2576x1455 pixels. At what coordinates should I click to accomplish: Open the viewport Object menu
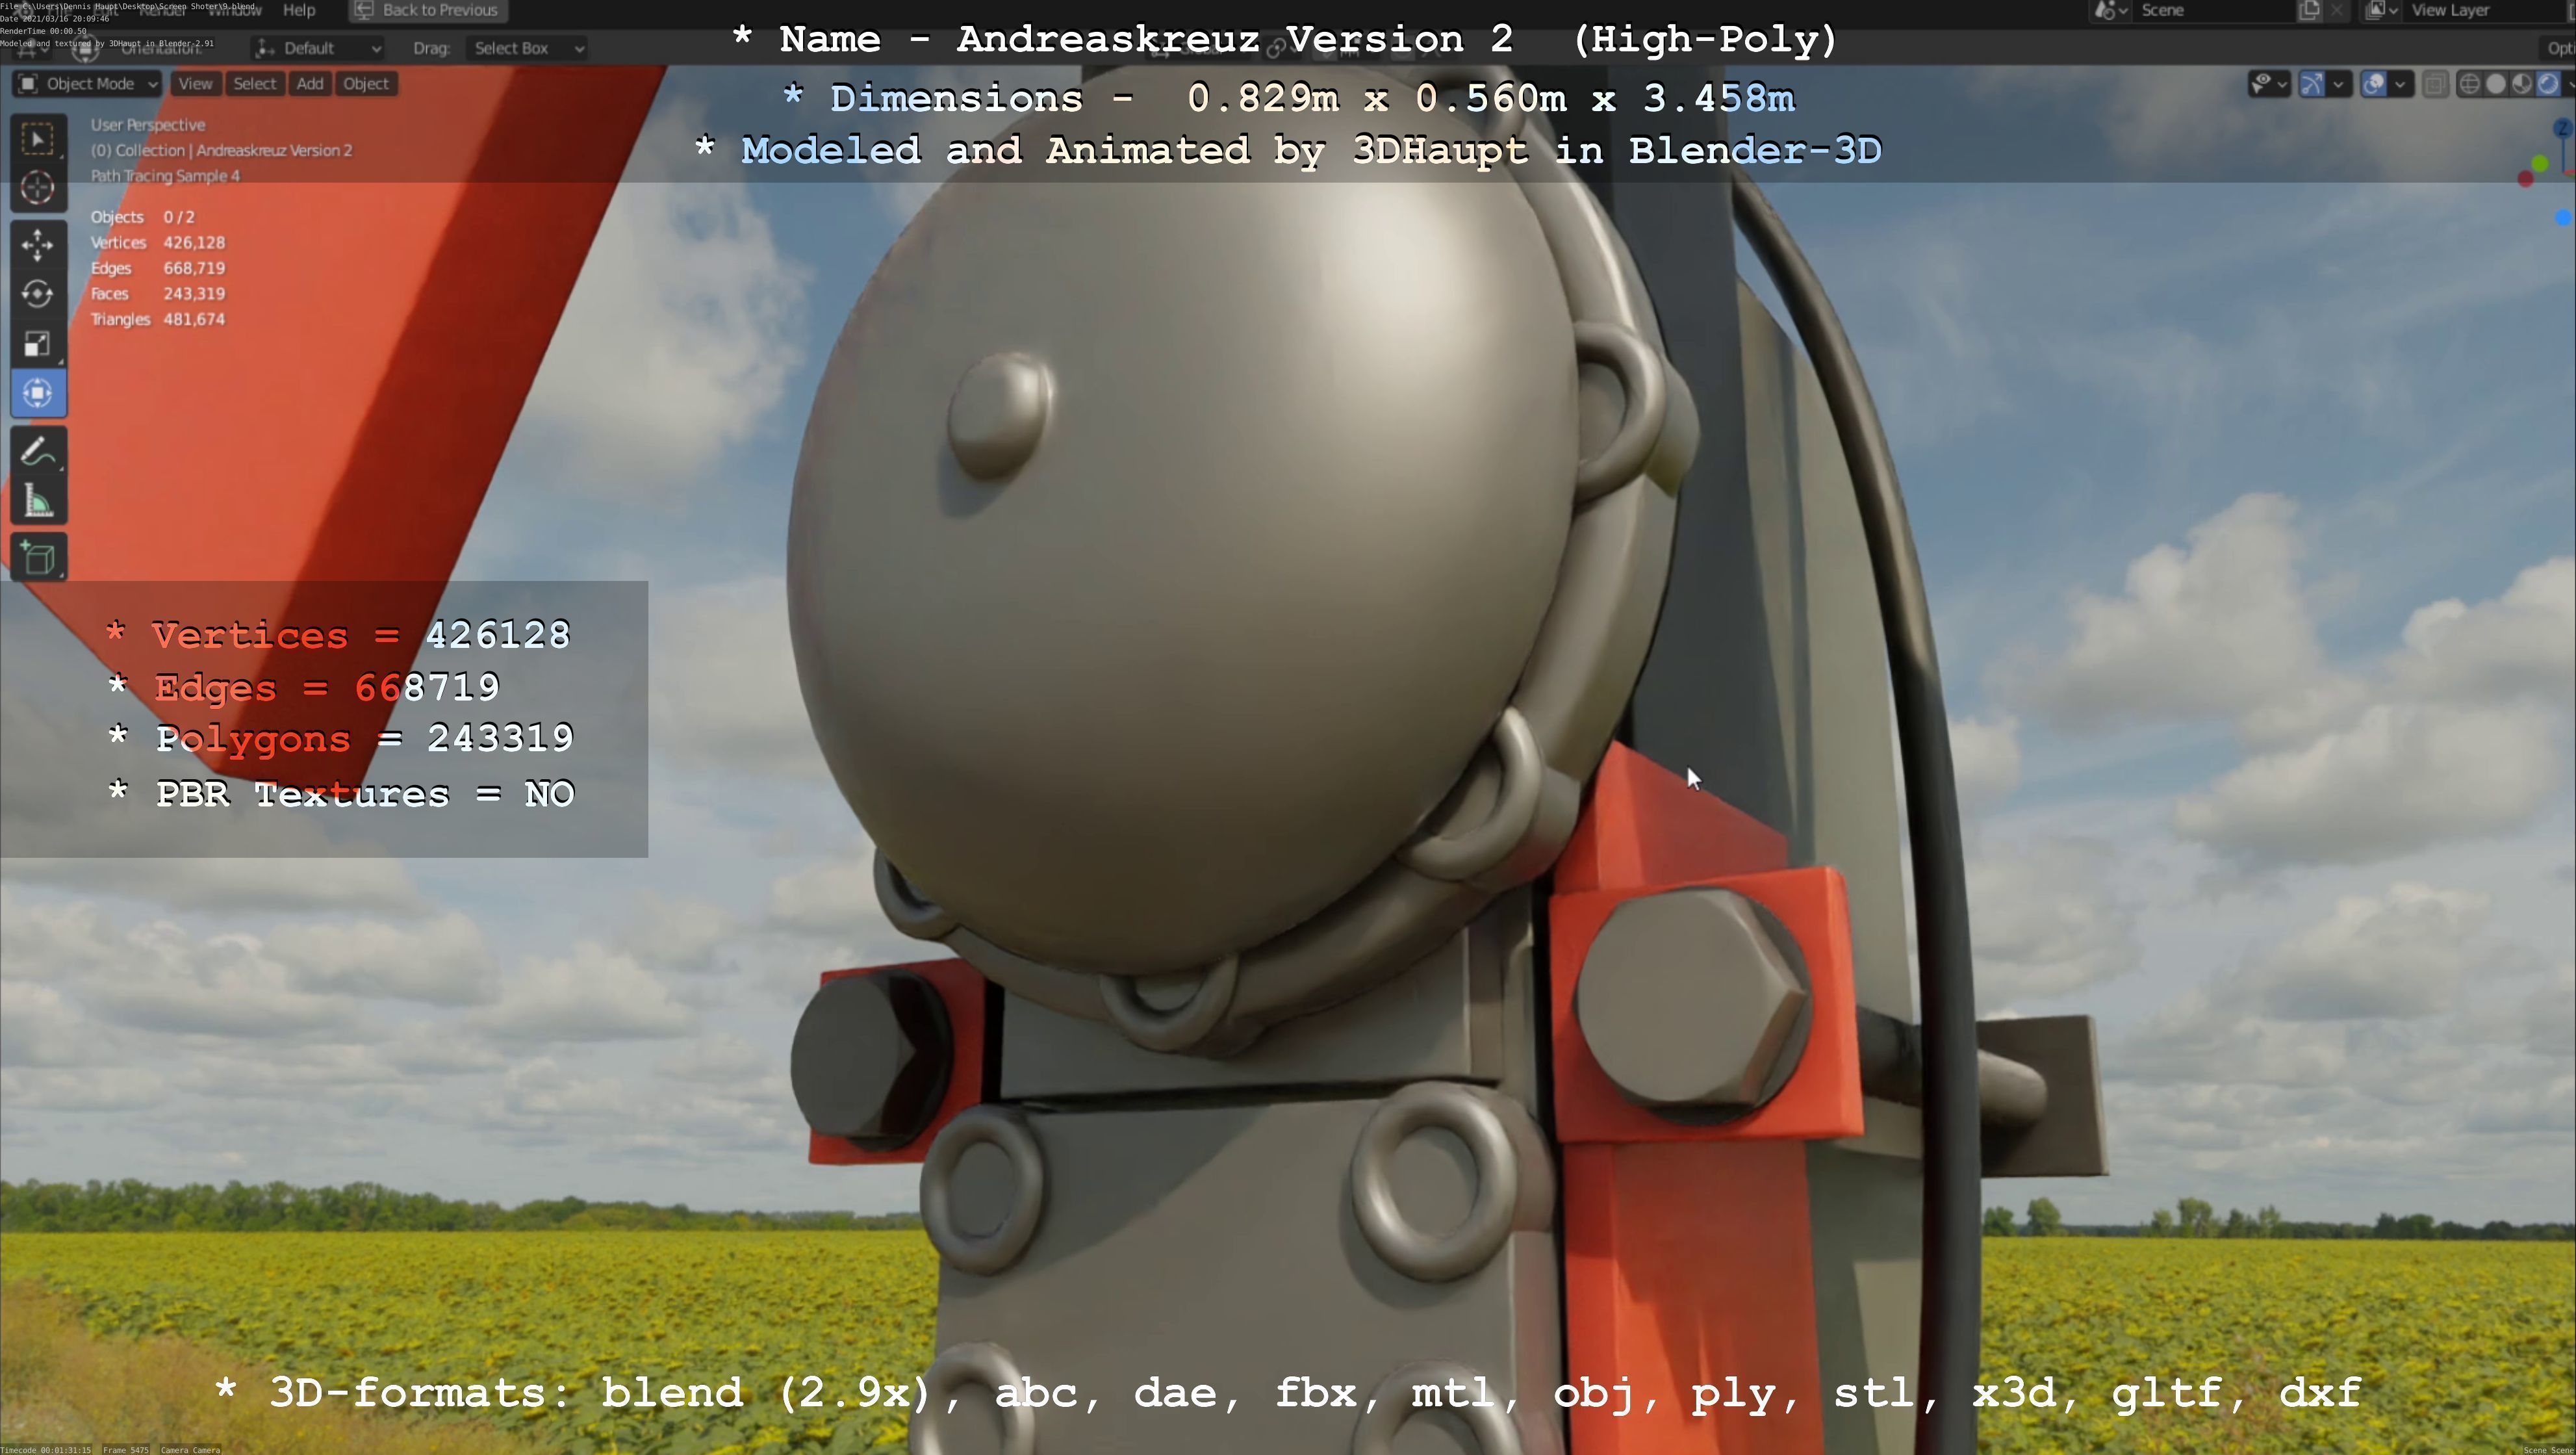(x=366, y=84)
